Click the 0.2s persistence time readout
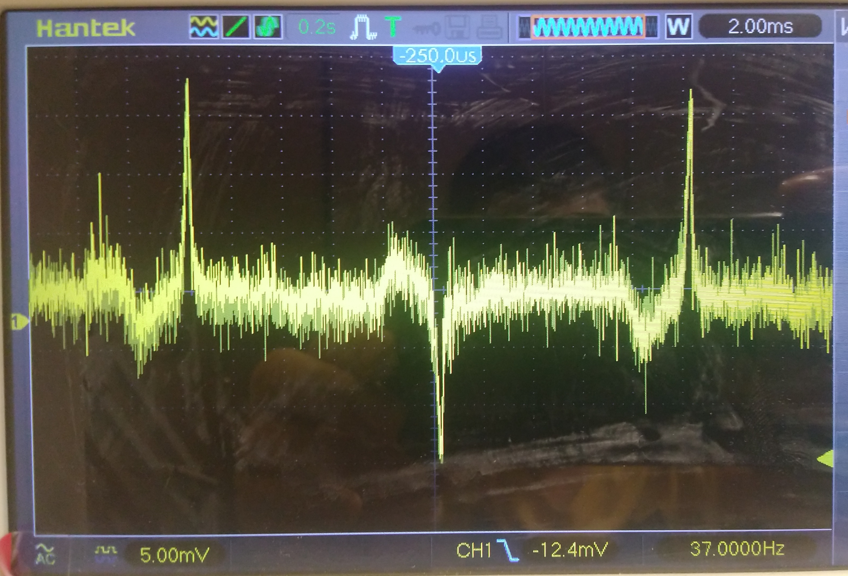 coord(317,27)
